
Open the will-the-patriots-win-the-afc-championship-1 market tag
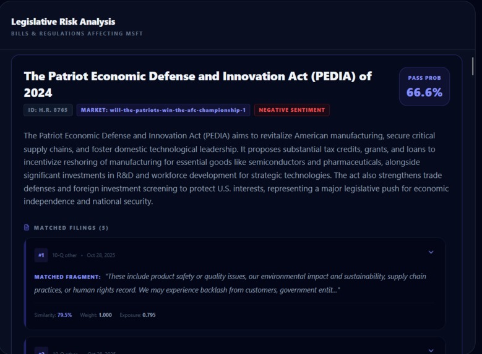point(163,110)
